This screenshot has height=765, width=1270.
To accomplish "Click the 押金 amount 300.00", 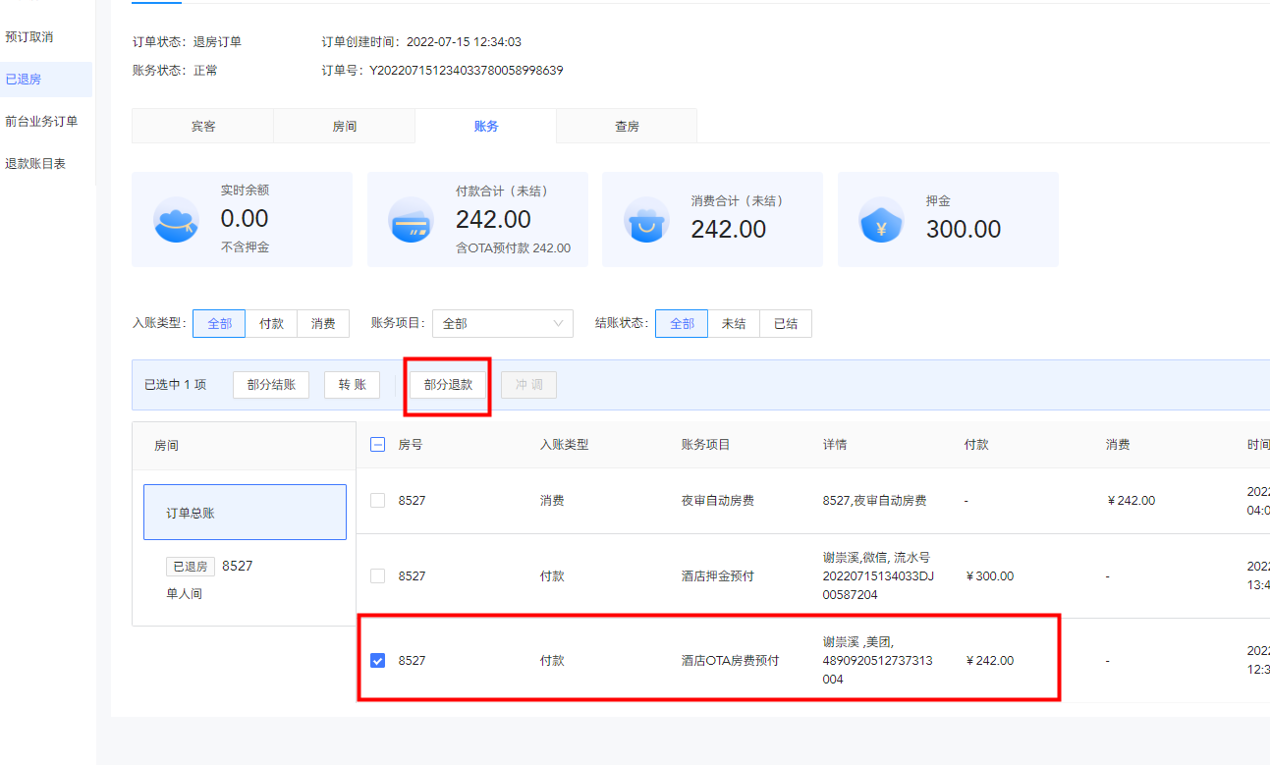I will pyautogui.click(x=964, y=229).
